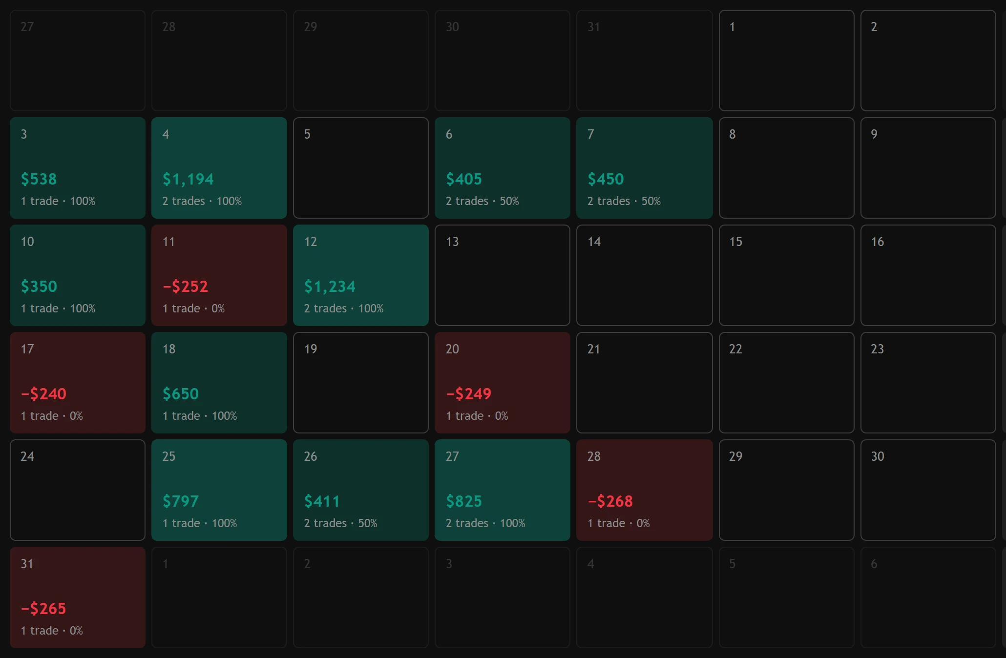Click dimmed next-month day 6 cell
The height and width of the screenshot is (658, 1006).
tap(928, 597)
